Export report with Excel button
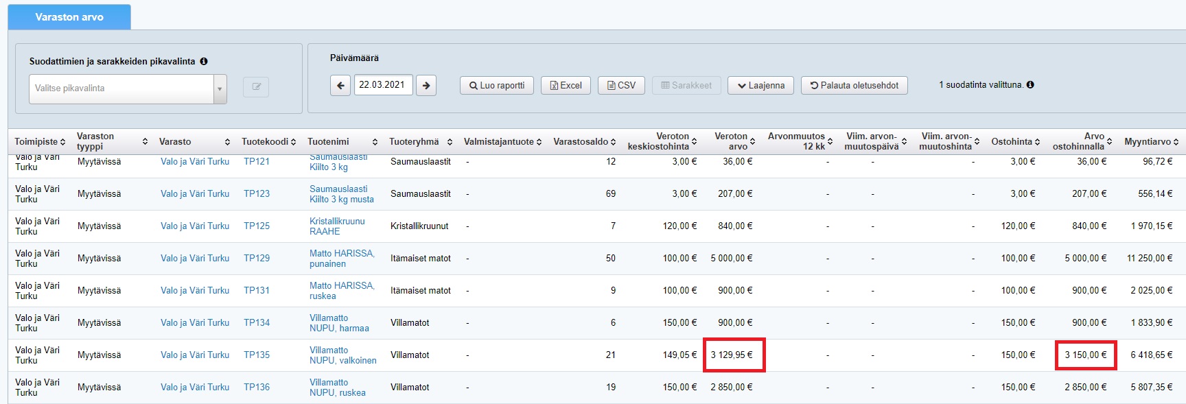Screen dimensions: 1186x404 coord(566,86)
